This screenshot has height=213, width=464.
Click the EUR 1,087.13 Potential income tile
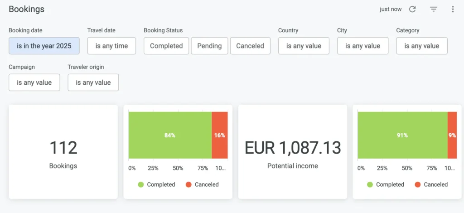click(293, 152)
